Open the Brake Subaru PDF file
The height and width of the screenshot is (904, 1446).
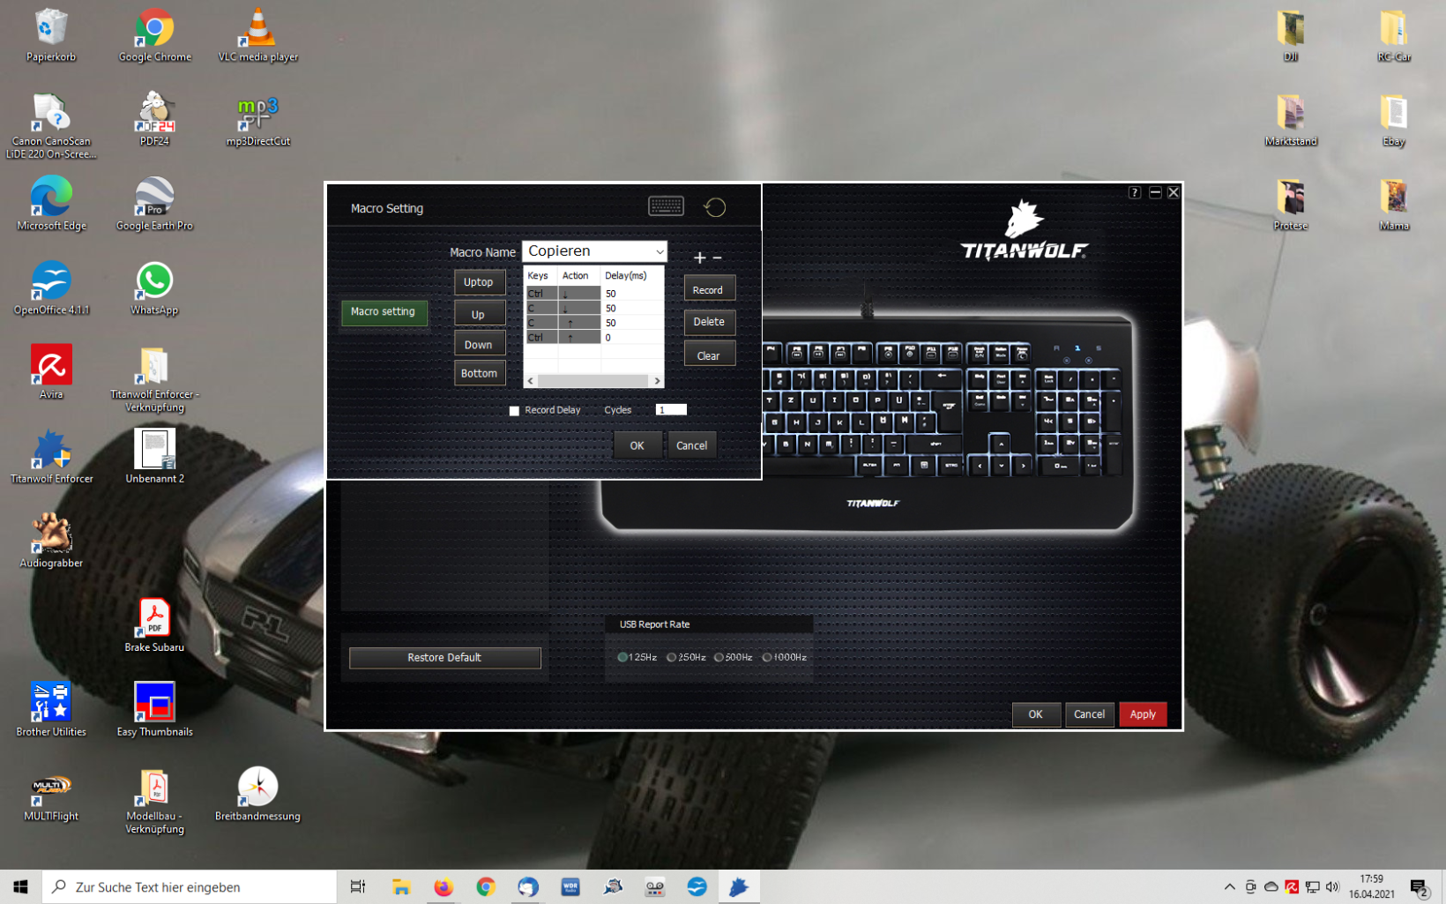tap(154, 625)
